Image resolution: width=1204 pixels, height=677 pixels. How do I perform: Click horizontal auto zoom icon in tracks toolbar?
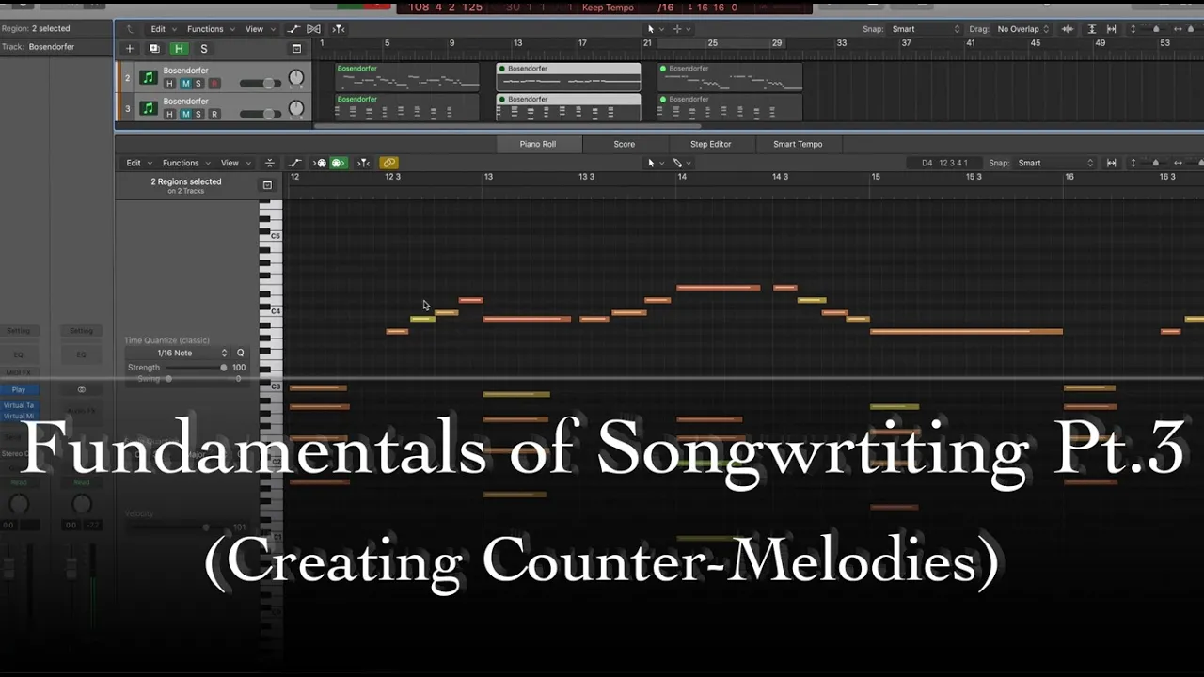1111,29
